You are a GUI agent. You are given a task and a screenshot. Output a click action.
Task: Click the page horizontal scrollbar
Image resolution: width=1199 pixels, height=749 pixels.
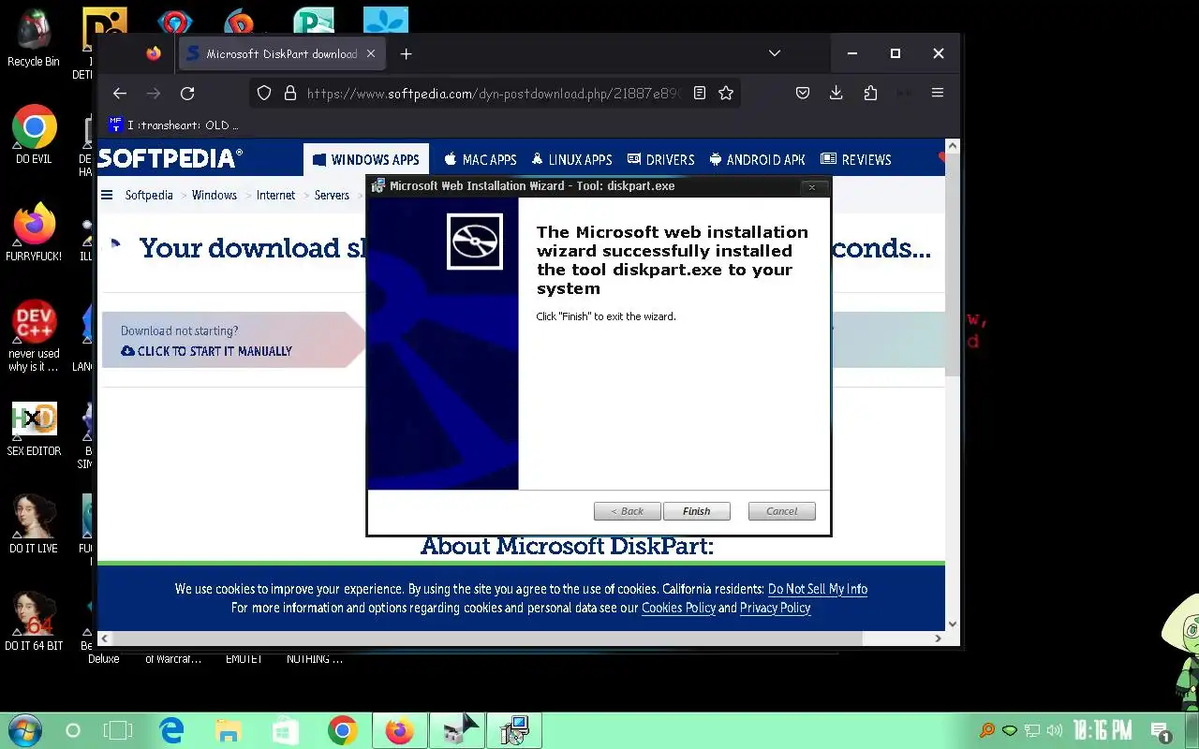487,639
